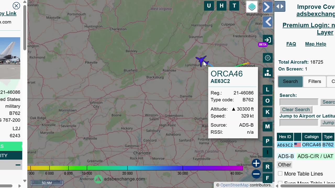Open the FAQ link
The height and width of the screenshot is (188, 335).
[x=291, y=44]
